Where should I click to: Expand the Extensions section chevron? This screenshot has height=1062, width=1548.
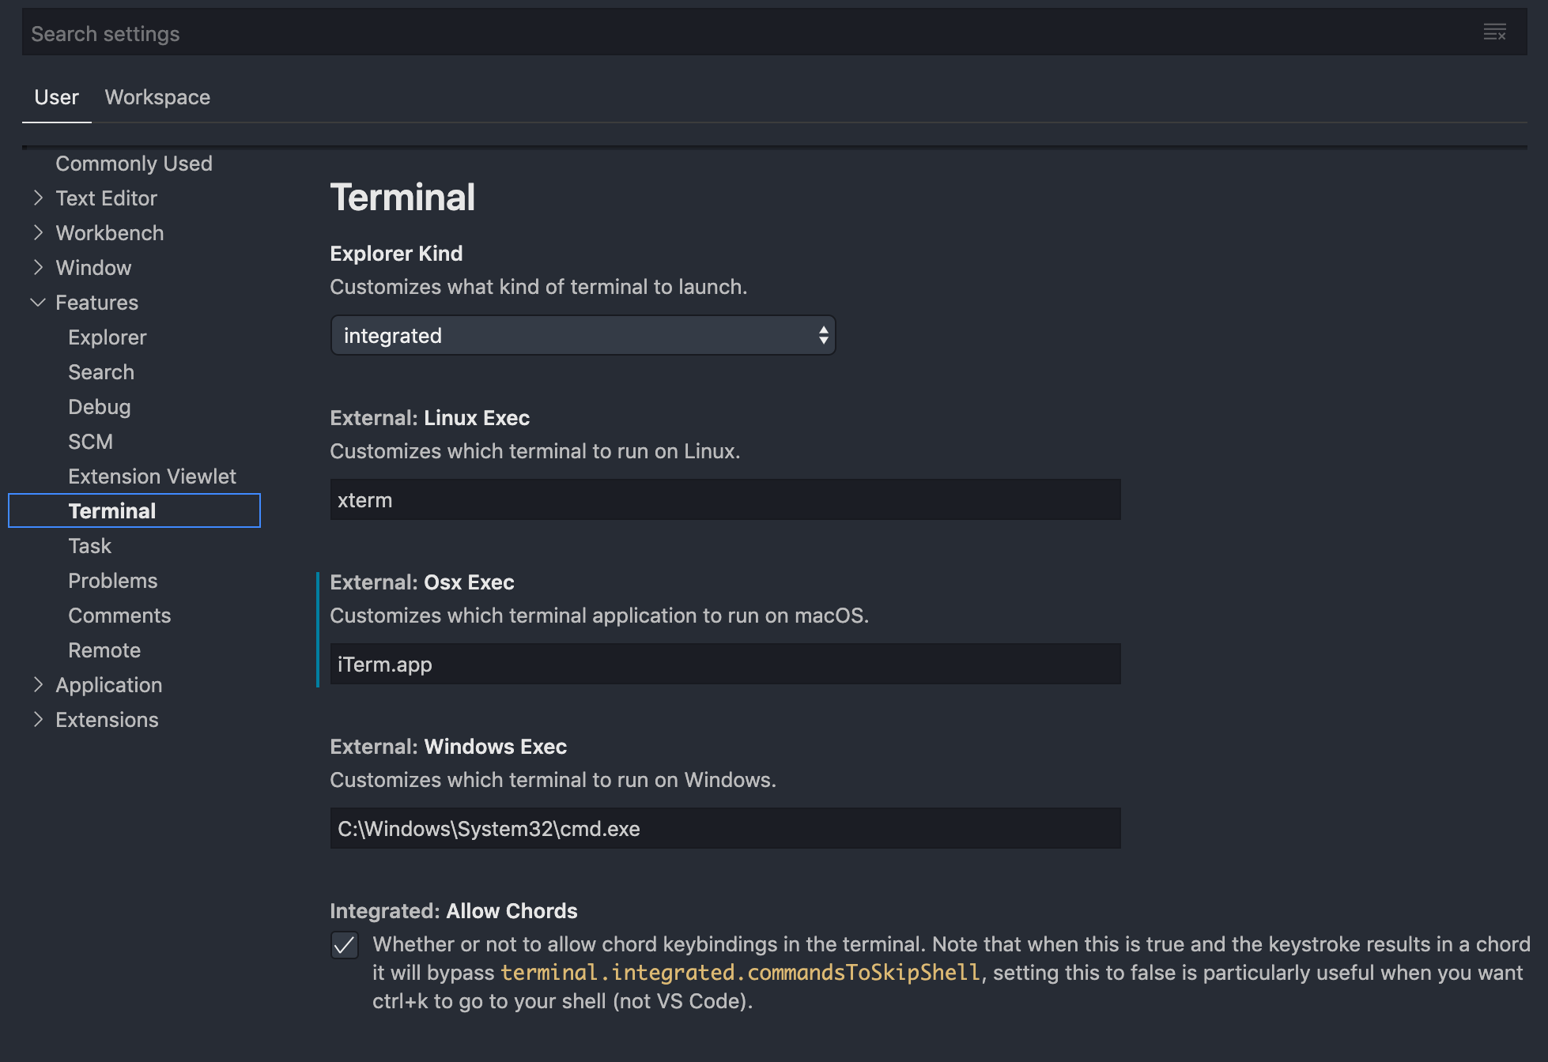38,720
